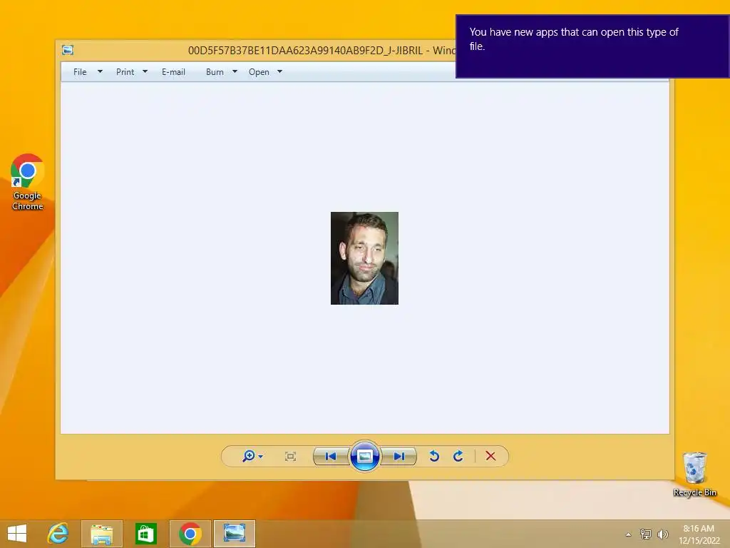Open the Open menu

259,72
